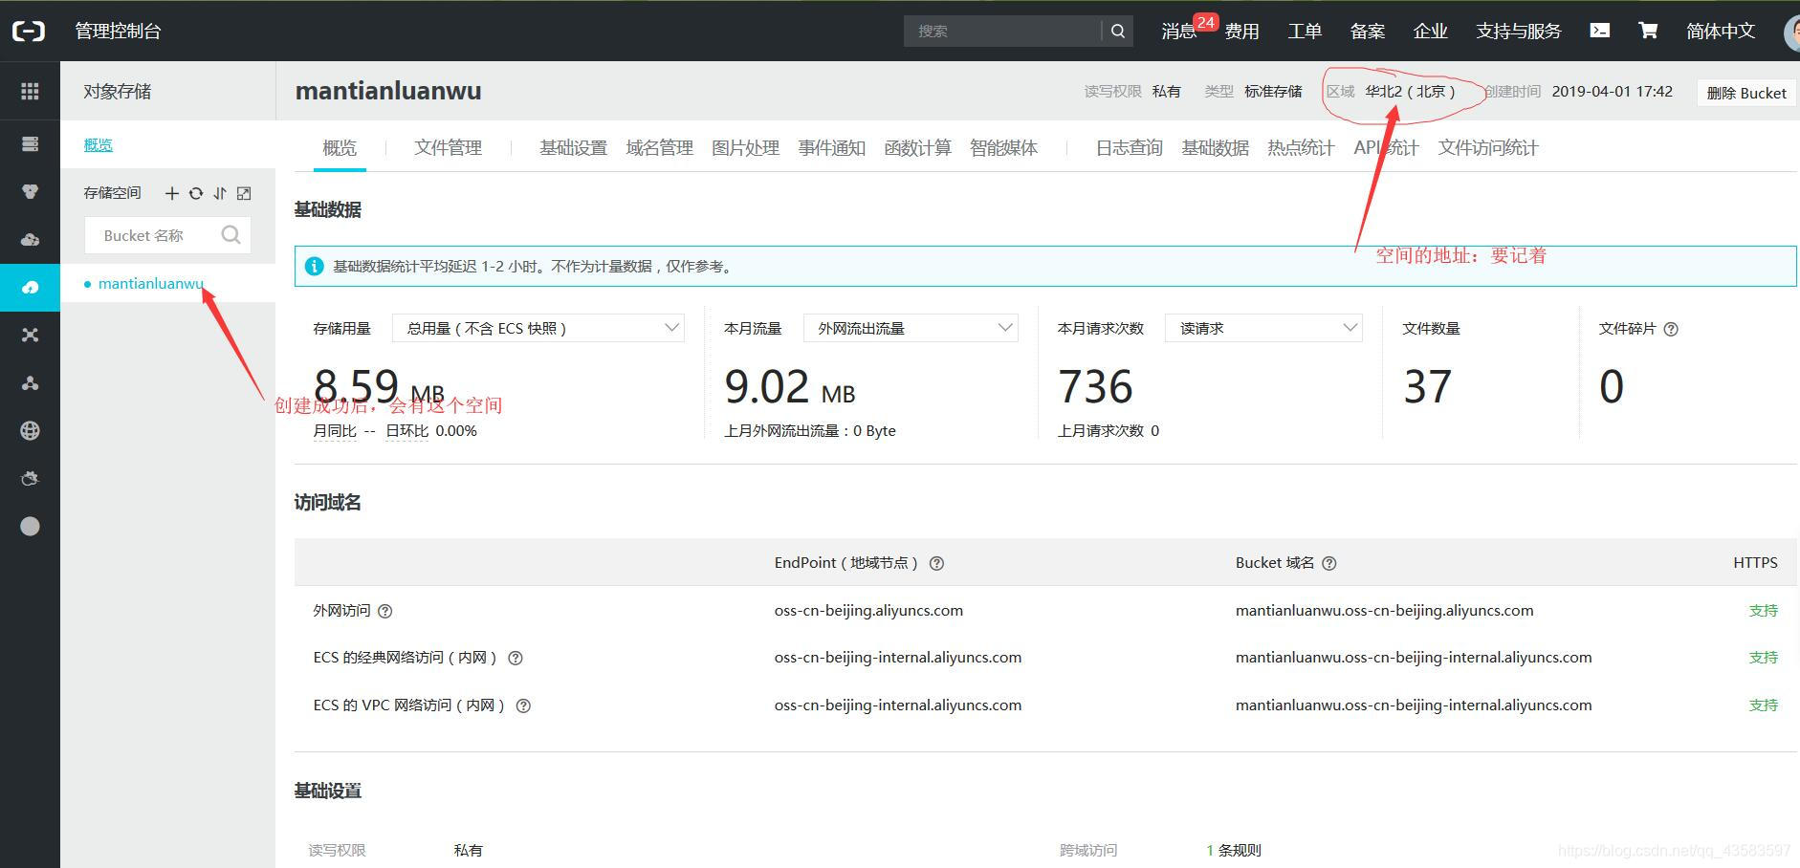Open the globe sidebar icon
1800x868 pixels.
(x=30, y=430)
